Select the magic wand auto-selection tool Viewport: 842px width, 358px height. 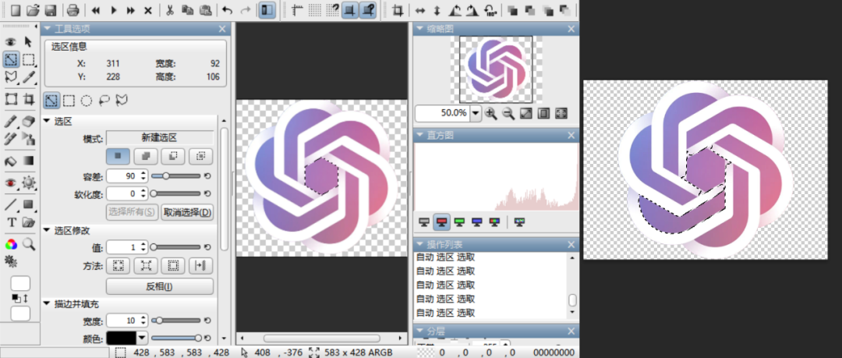11,59
